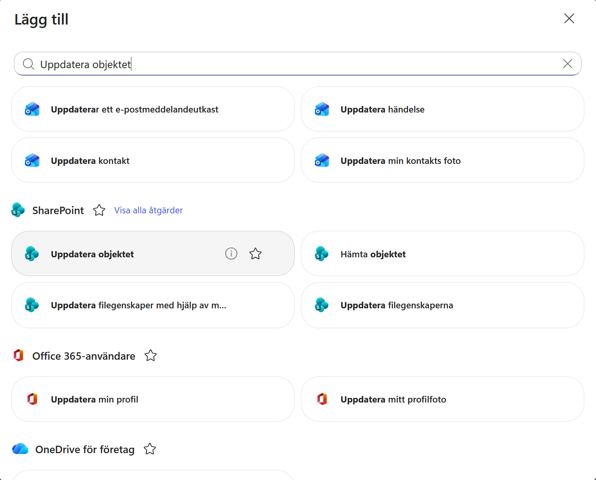
Task: Focus the Uppdatera objektet search field
Action: pyautogui.click(x=298, y=64)
